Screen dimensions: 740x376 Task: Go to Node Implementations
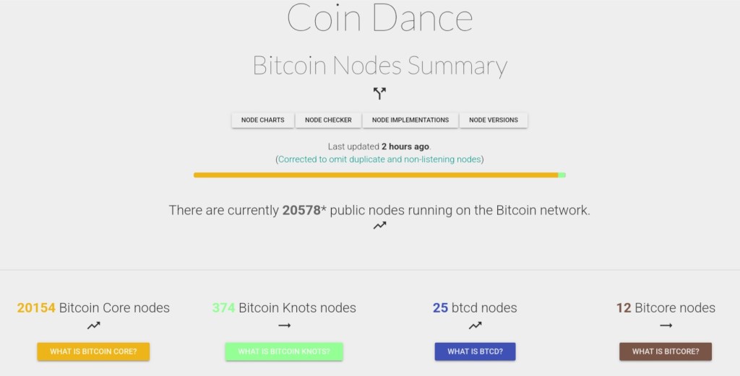(410, 120)
